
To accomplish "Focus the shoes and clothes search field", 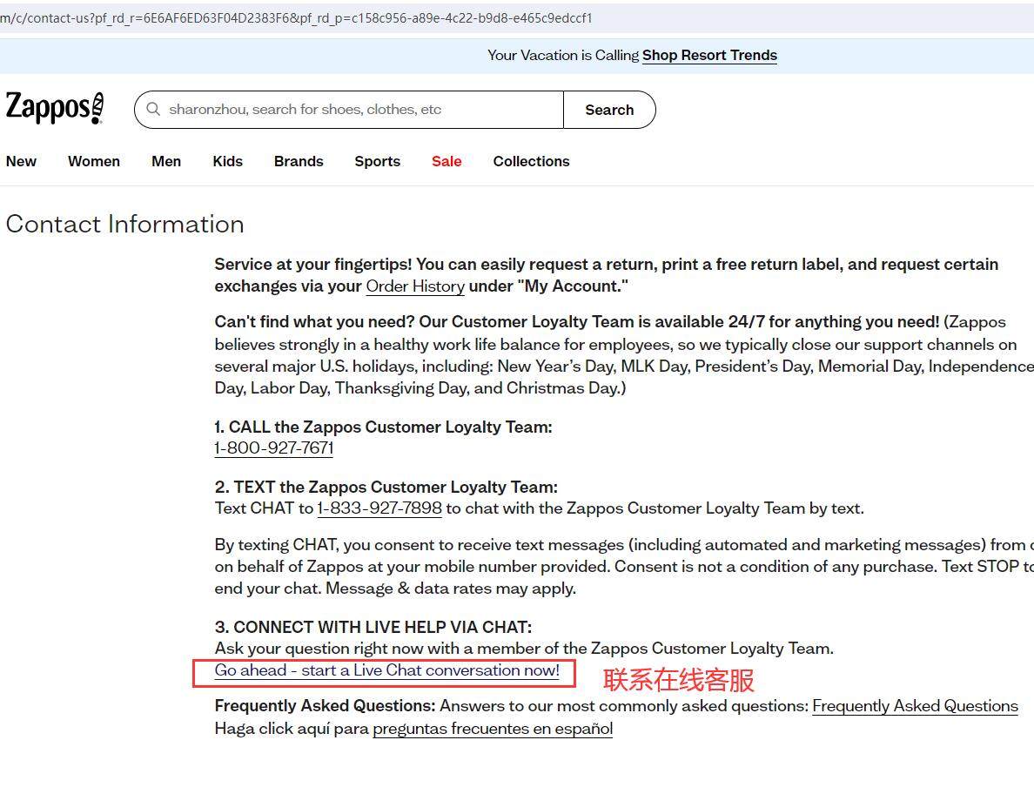I will click(349, 110).
